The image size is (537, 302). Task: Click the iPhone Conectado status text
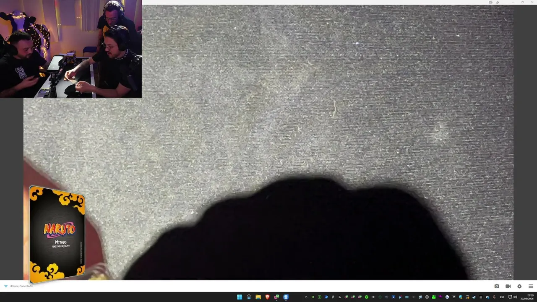(x=21, y=286)
